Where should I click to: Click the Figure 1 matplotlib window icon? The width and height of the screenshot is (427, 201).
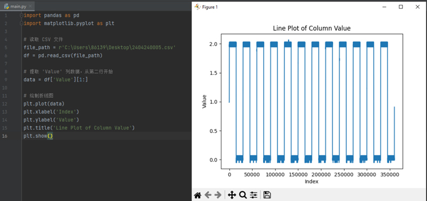(x=197, y=7)
